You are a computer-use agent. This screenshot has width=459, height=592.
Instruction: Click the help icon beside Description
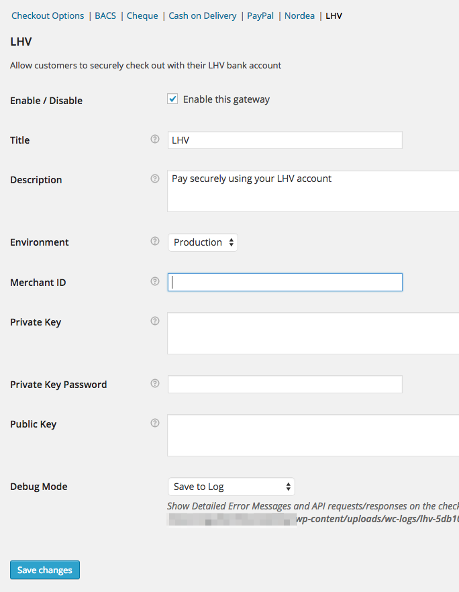155,179
